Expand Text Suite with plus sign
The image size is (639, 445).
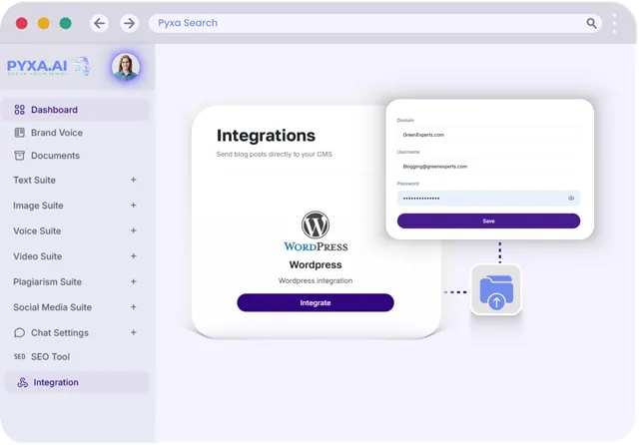coord(133,180)
